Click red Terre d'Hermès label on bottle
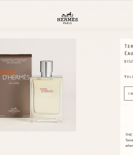133x155 pixels. coord(47,90)
